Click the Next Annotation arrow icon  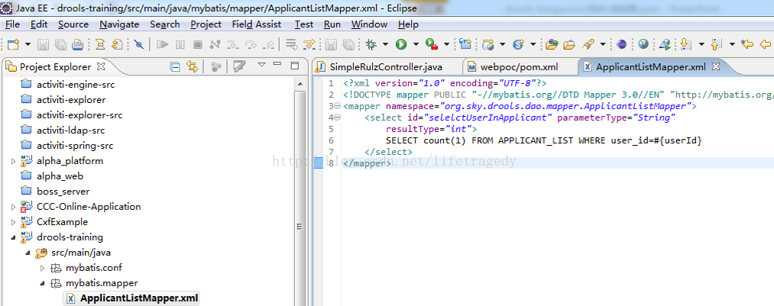(x=685, y=44)
